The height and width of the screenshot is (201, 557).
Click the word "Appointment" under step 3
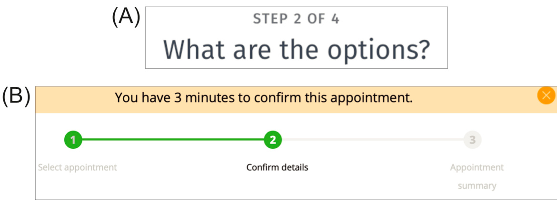click(x=477, y=167)
